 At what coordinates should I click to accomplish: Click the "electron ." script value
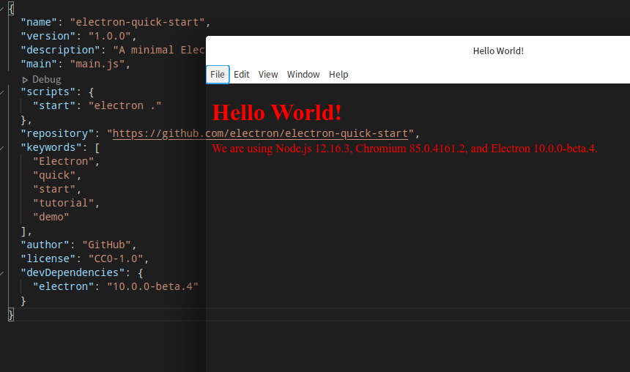pyautogui.click(x=125, y=105)
